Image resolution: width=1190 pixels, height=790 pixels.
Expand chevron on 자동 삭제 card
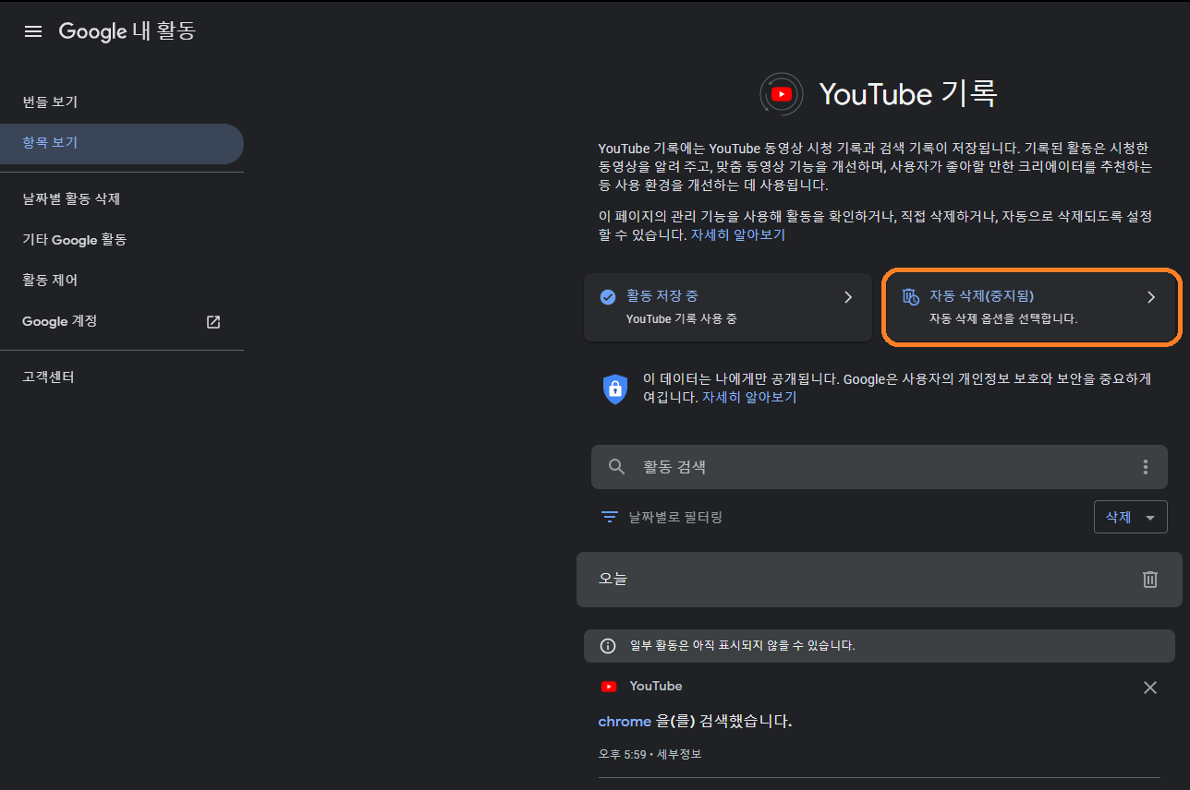coord(1151,297)
